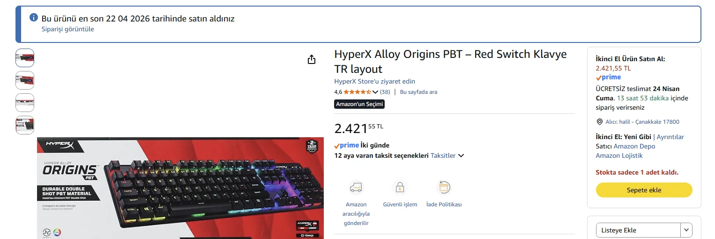
Task: Click the share icon above the product image
Action: [312, 59]
